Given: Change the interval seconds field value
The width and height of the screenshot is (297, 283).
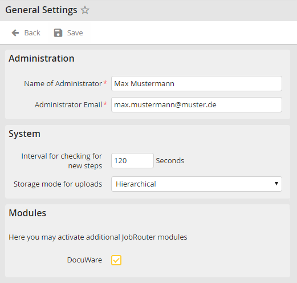Looking at the screenshot, I should pyautogui.click(x=132, y=161).
